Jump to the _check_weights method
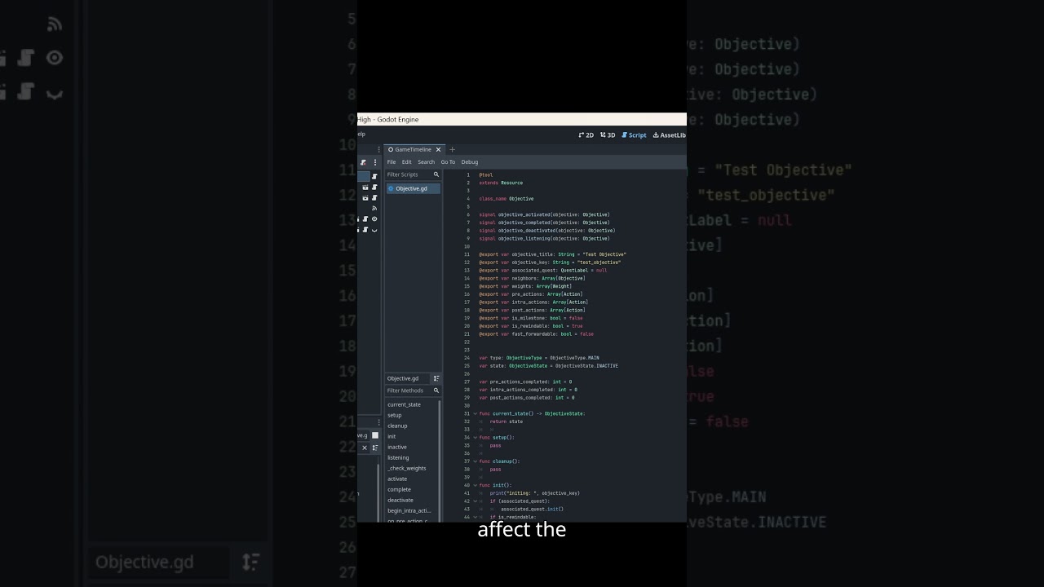Screen dimensions: 1044x587 [406, 468]
